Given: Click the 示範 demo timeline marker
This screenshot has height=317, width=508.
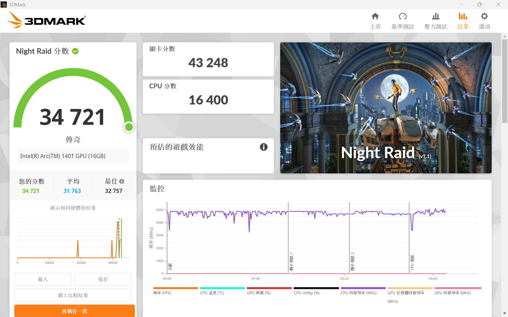Looking at the screenshot, I should (x=170, y=267).
